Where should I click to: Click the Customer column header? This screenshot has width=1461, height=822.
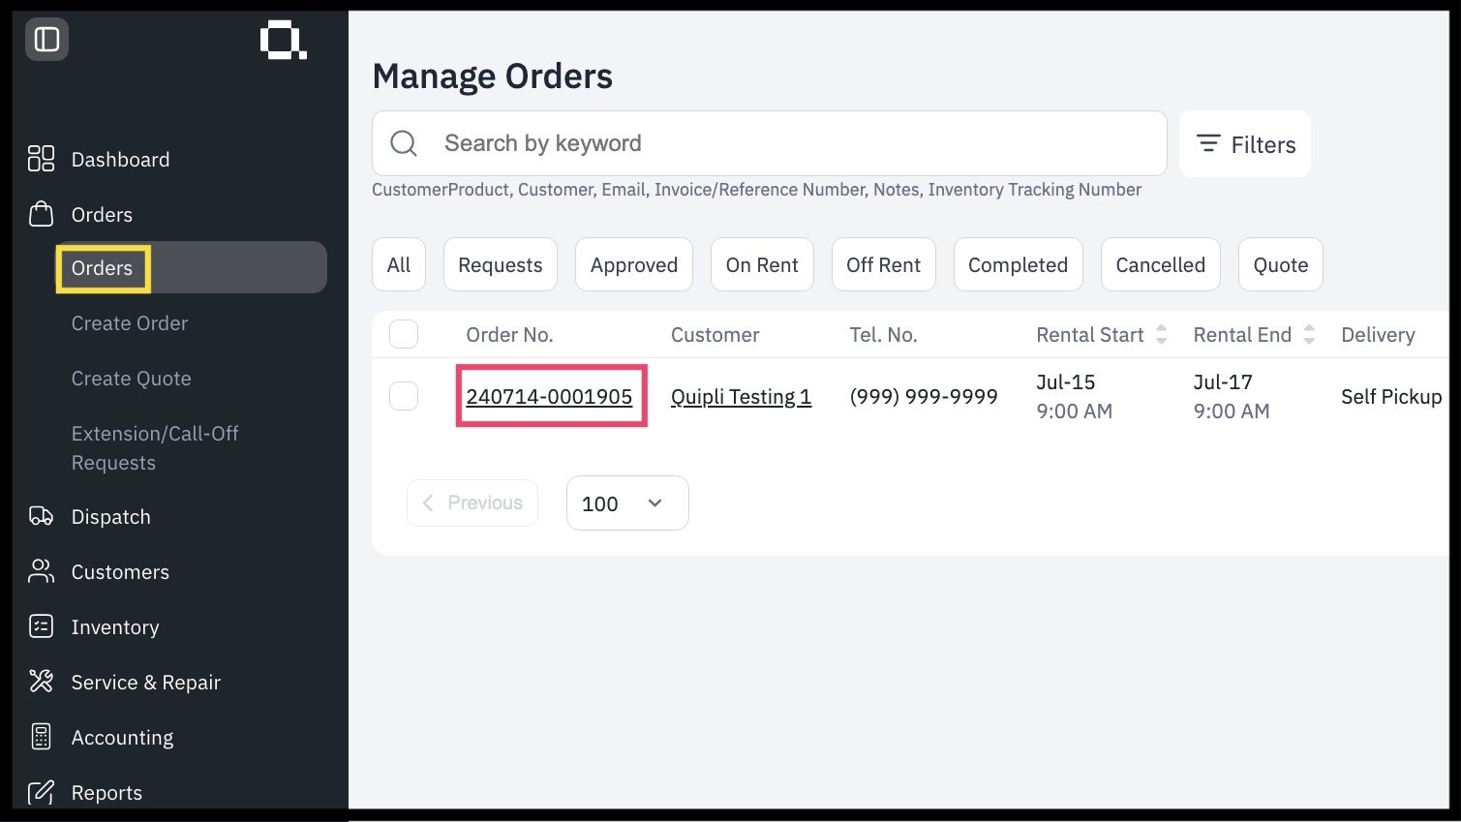click(x=715, y=335)
